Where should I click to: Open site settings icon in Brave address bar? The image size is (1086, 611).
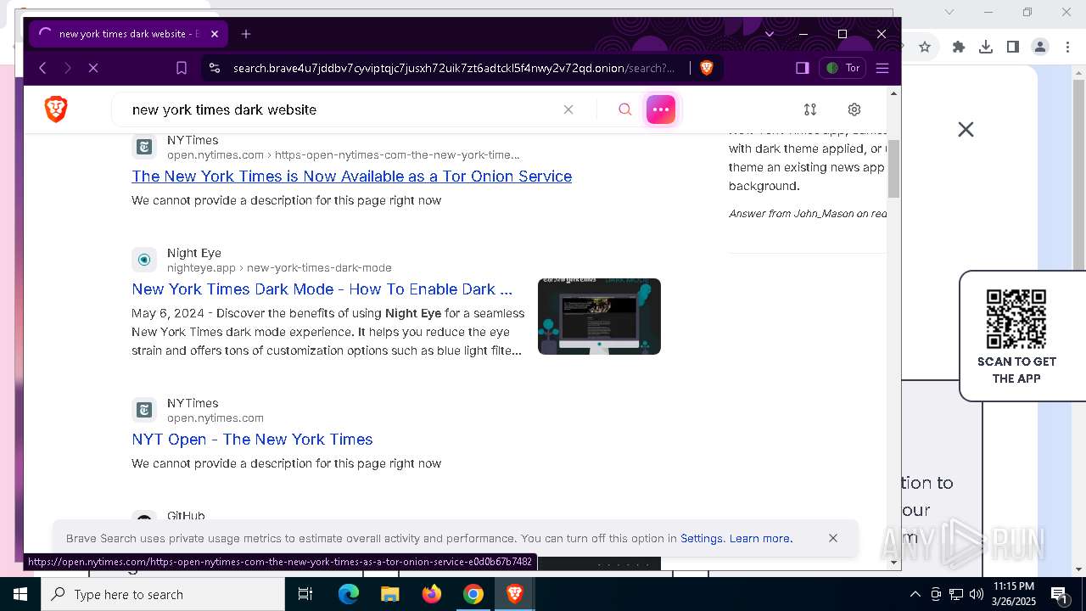(215, 68)
